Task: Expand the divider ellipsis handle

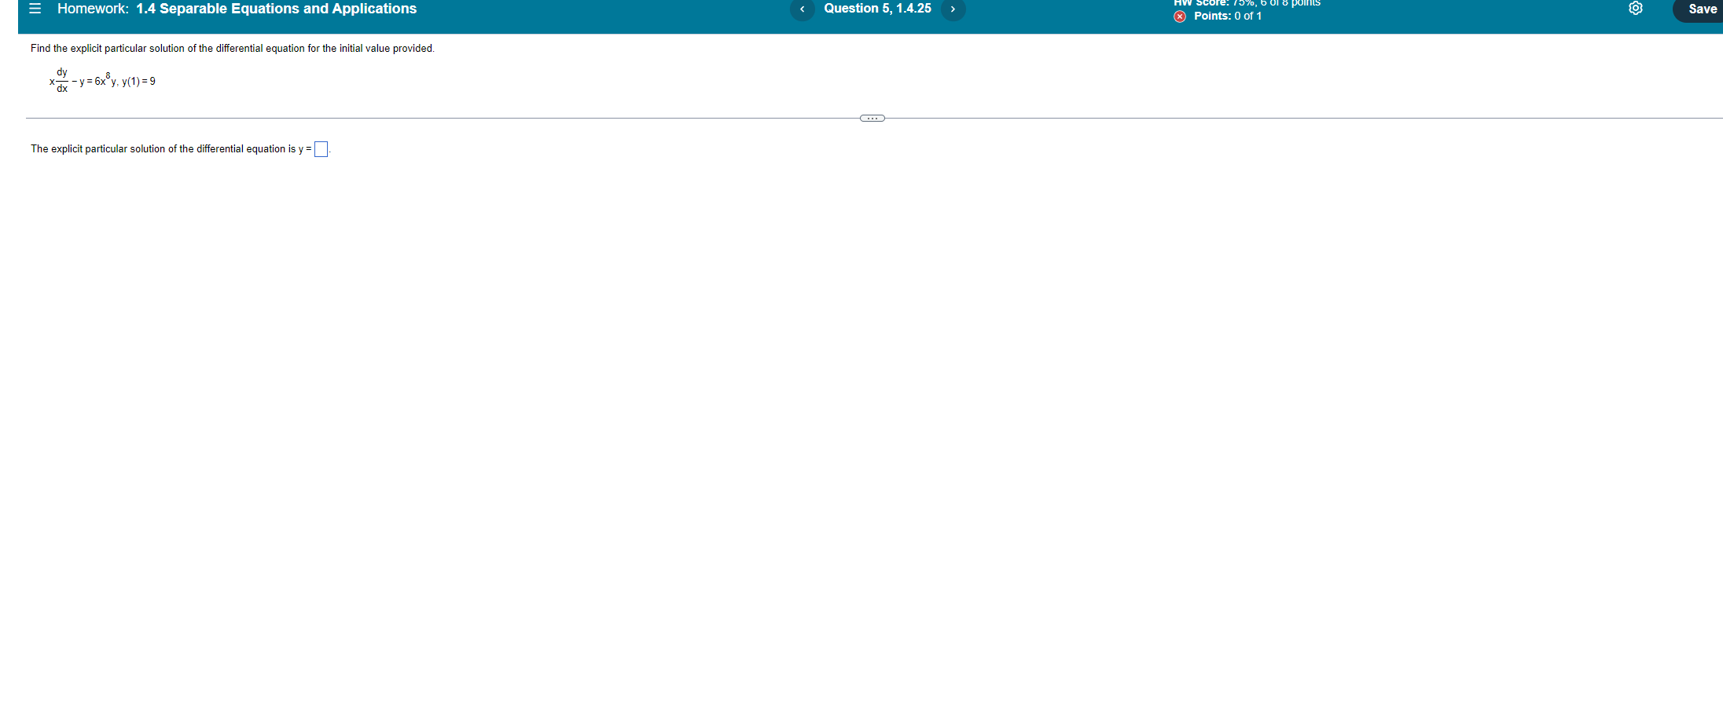Action: [x=873, y=119]
